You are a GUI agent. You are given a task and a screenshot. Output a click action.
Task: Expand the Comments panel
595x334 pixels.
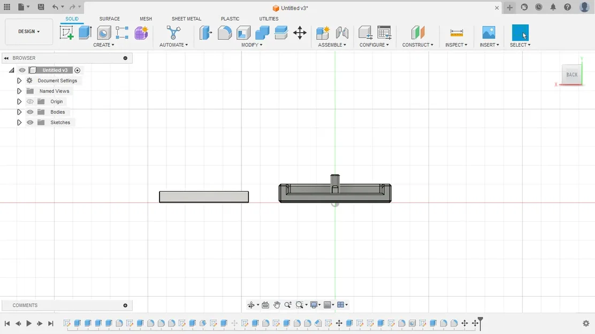point(125,306)
